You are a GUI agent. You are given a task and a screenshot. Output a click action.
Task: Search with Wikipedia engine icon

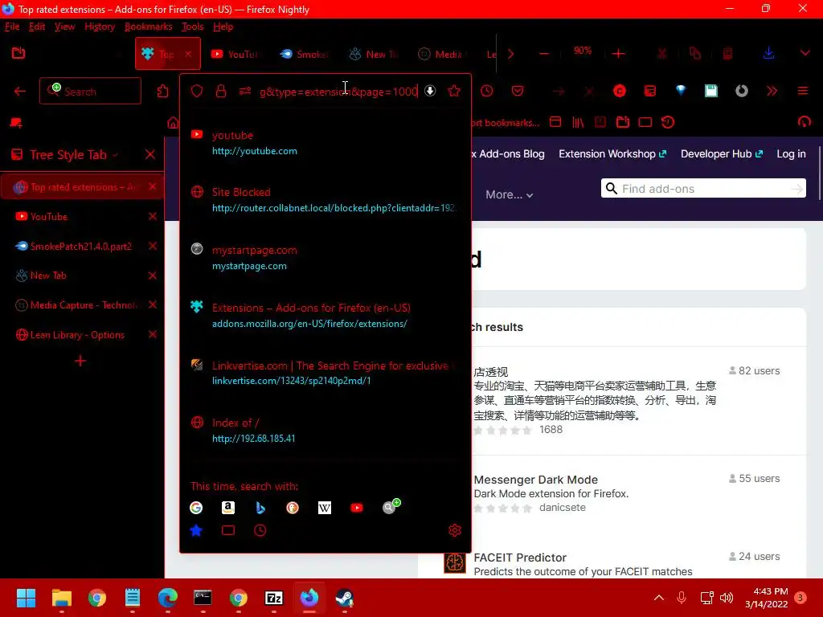[325, 508]
